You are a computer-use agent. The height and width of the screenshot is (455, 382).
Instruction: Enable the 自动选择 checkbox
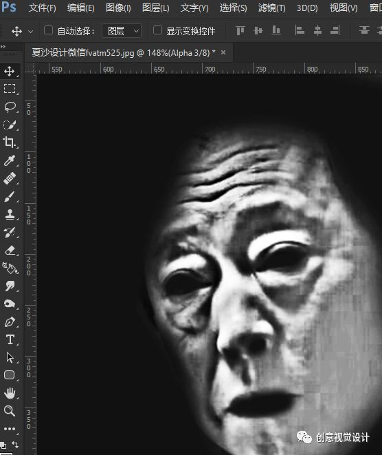click(x=48, y=30)
